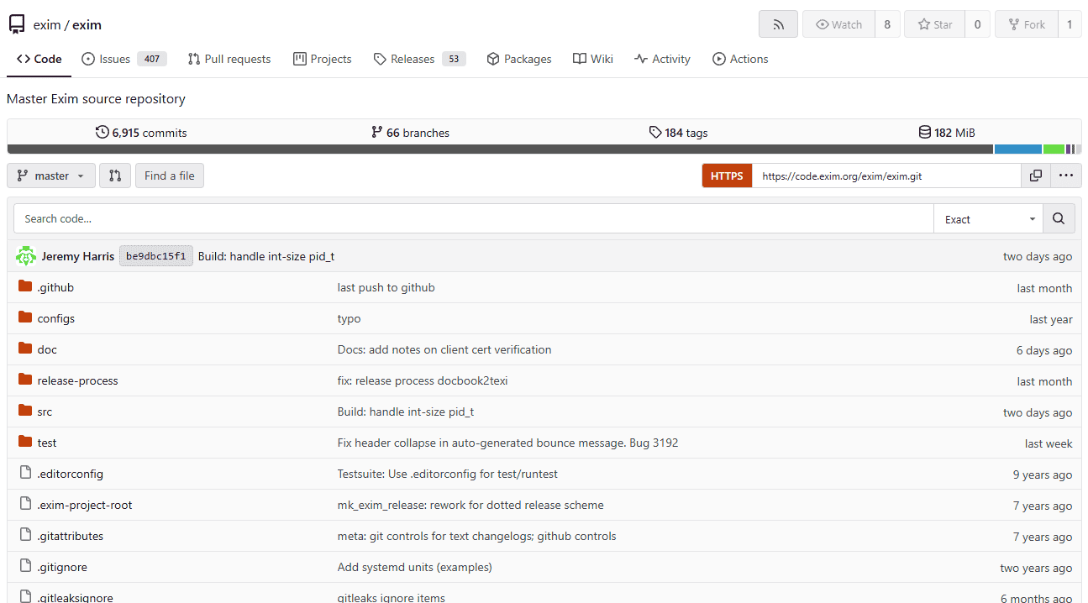Viewport: 1088px width, 603px height.
Task: Click the green language bar segment
Action: point(1054,149)
